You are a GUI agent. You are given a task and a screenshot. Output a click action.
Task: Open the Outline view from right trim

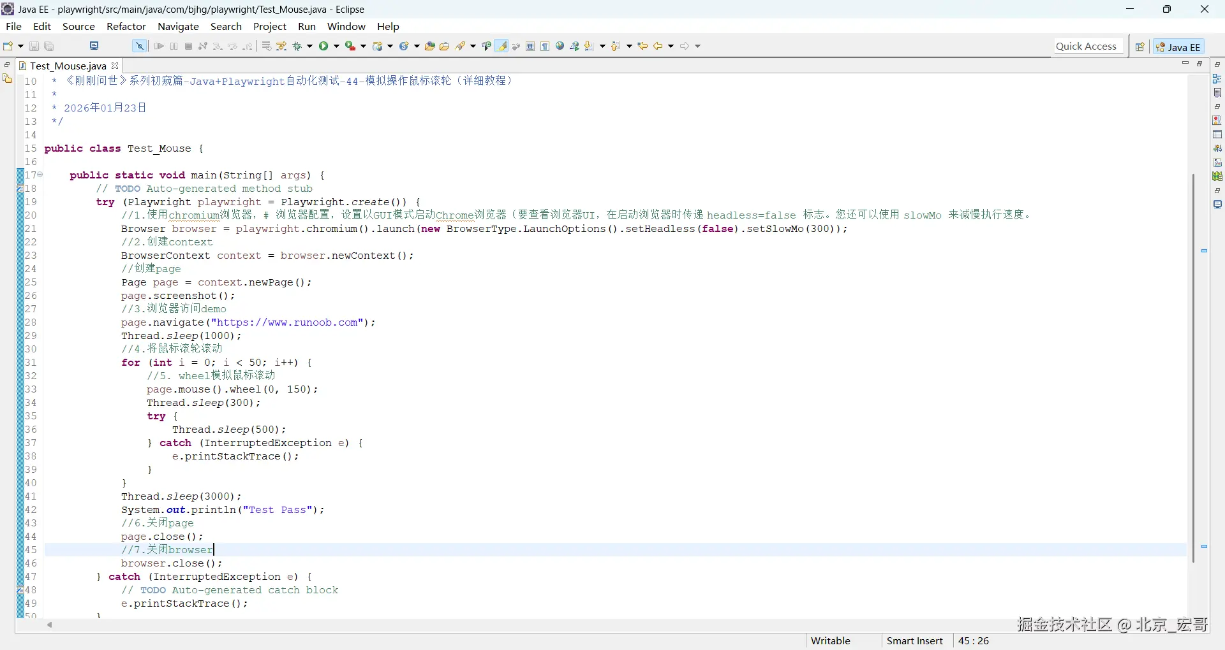pyautogui.click(x=1217, y=78)
